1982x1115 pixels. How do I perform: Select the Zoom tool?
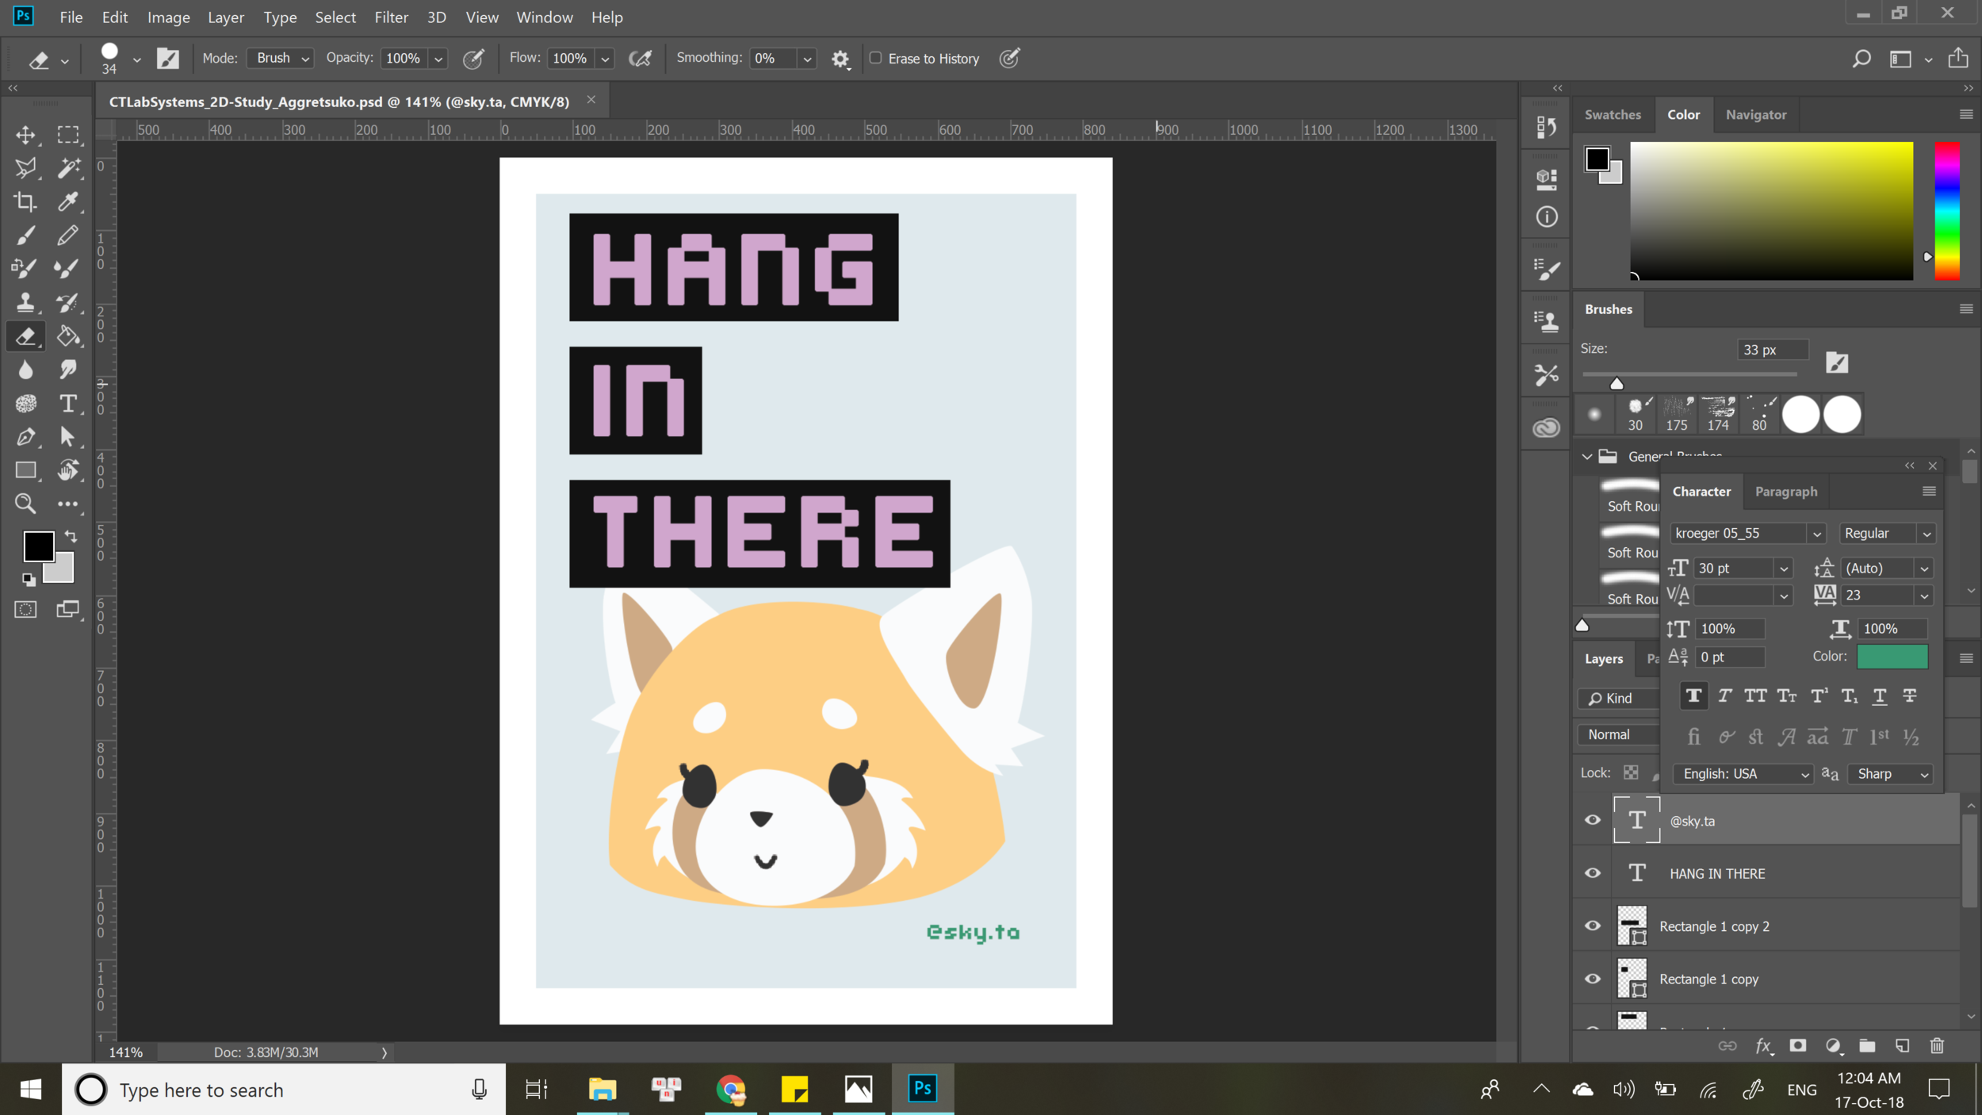click(25, 504)
